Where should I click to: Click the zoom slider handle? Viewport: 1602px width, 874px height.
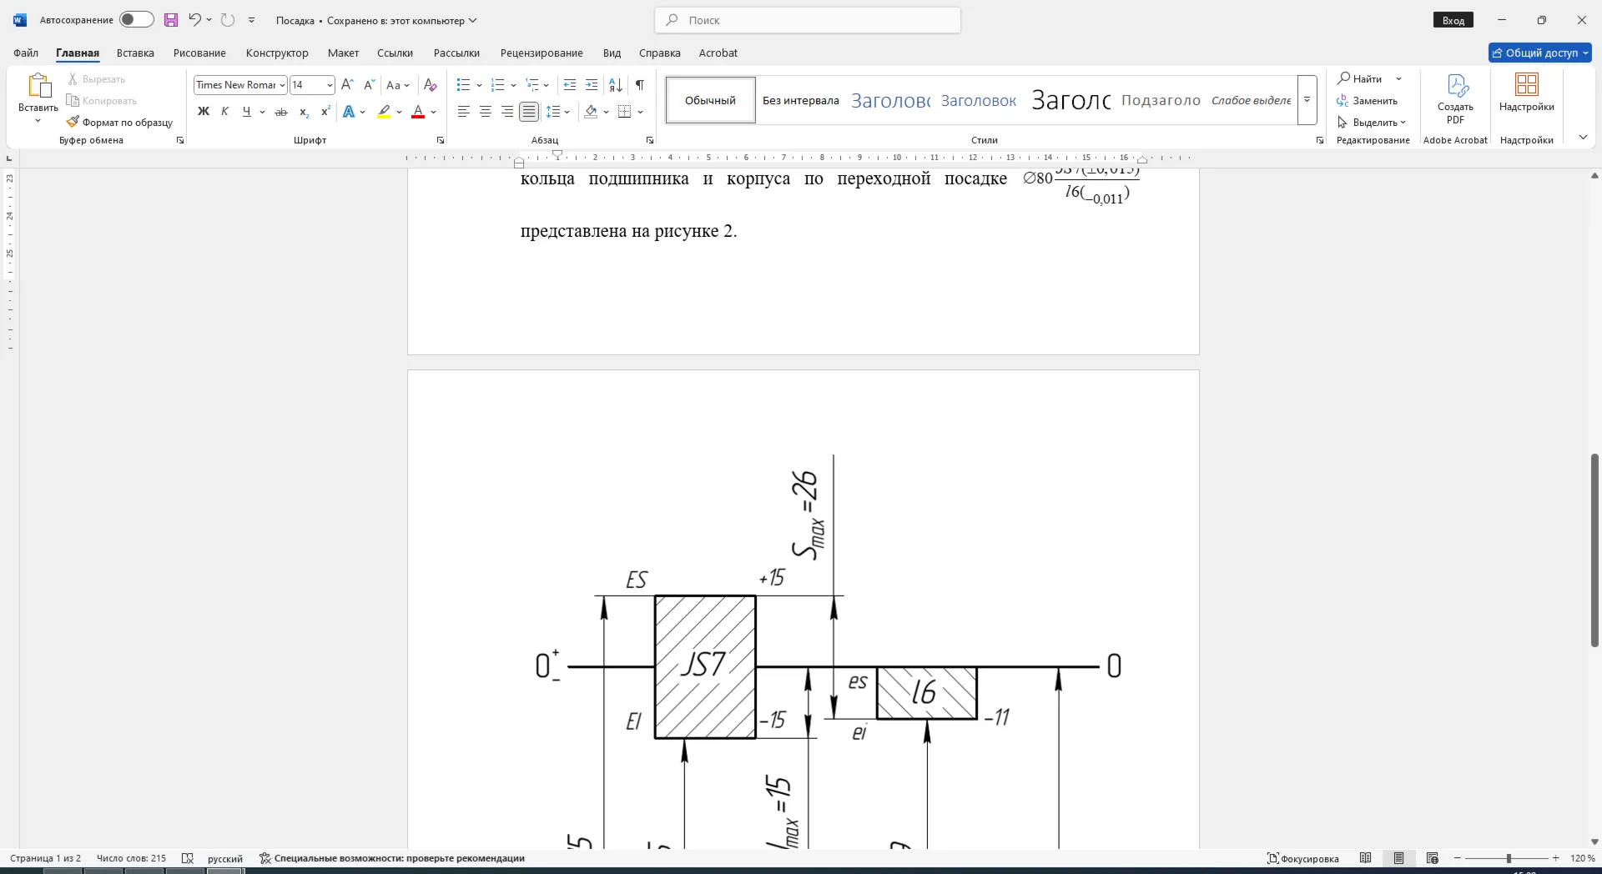1509,858
